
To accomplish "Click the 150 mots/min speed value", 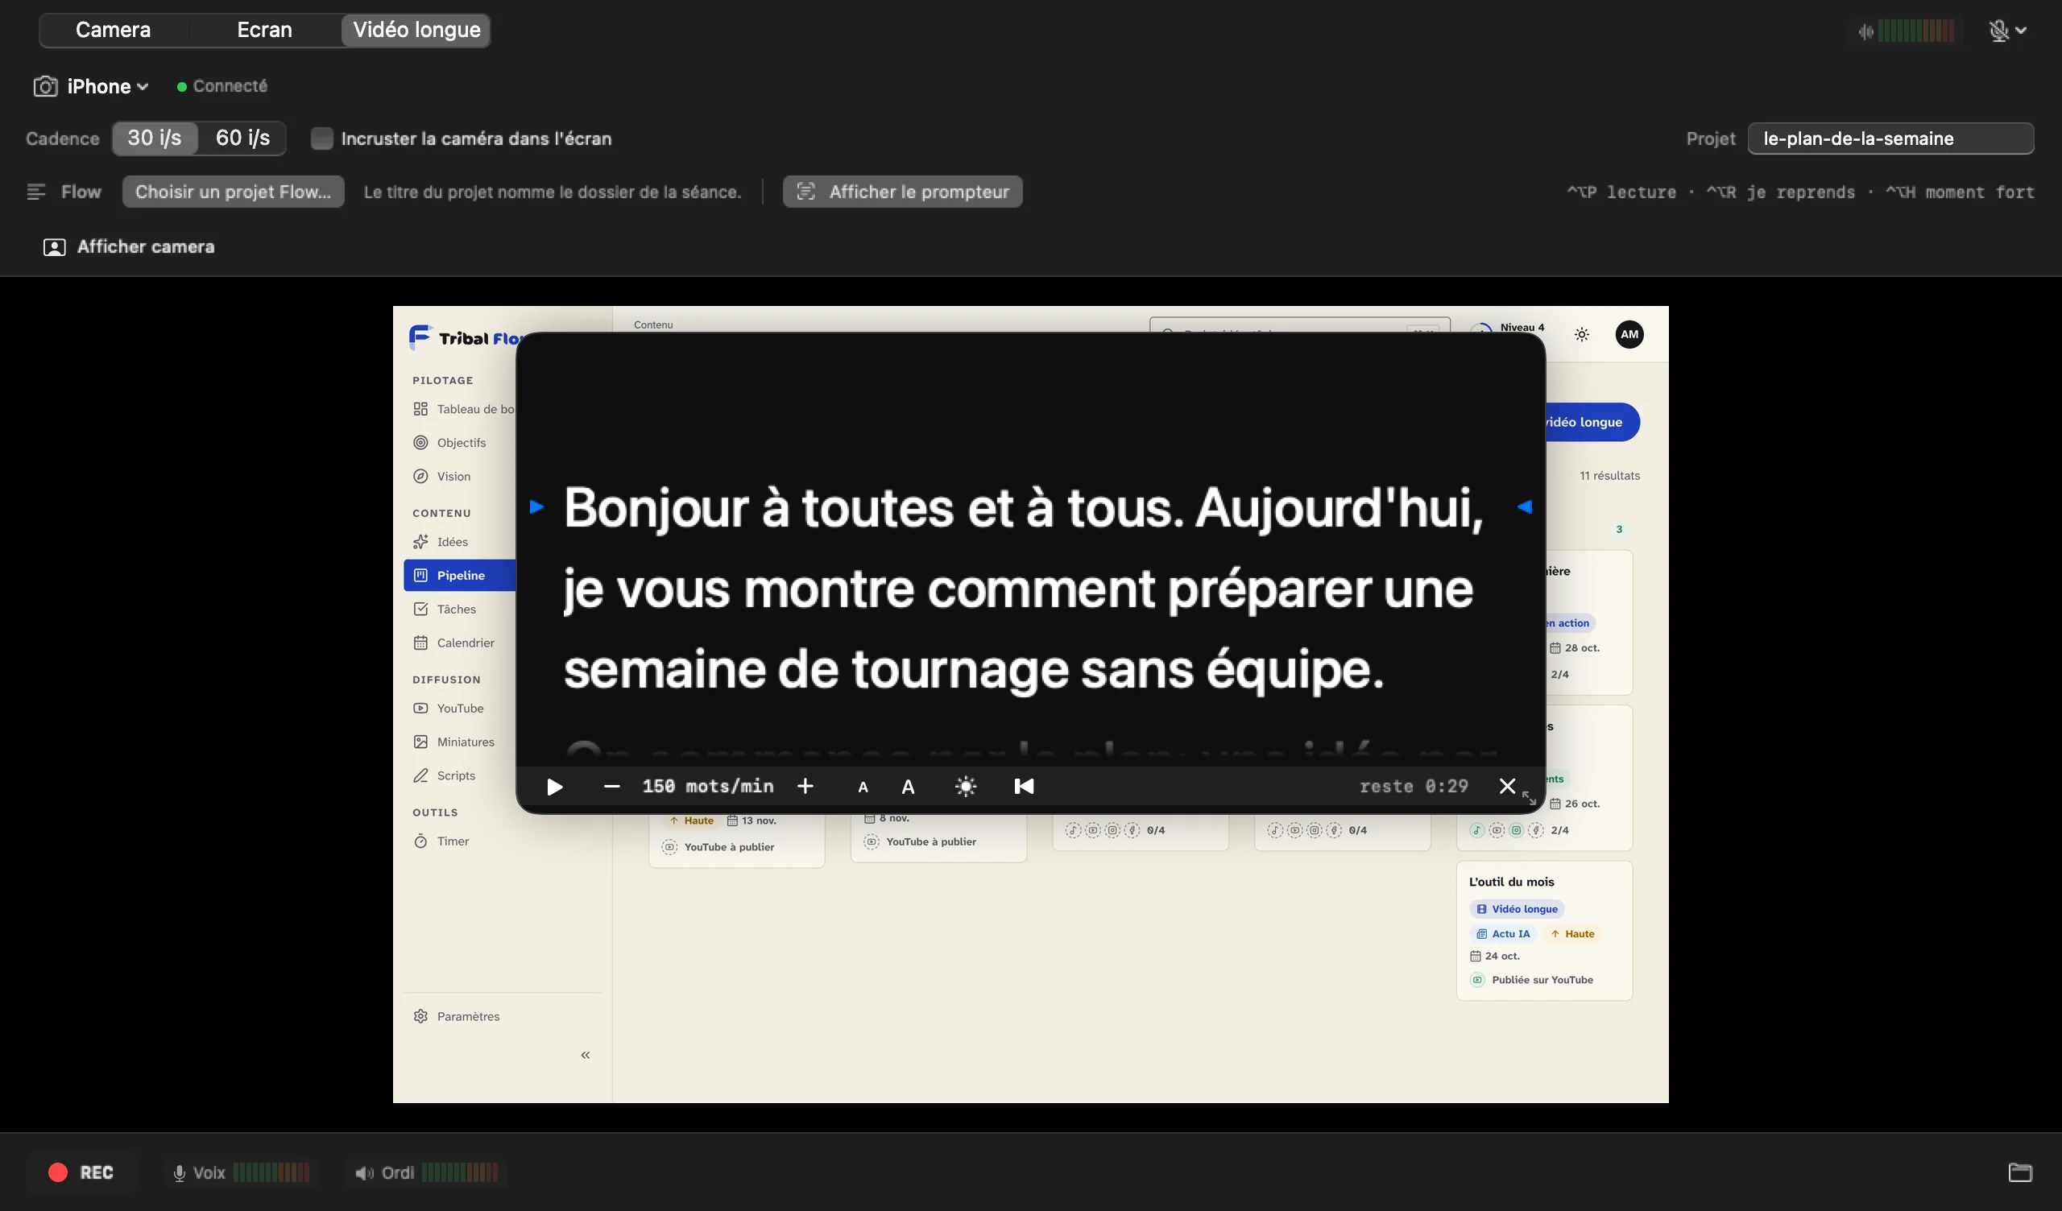I will click(x=708, y=787).
